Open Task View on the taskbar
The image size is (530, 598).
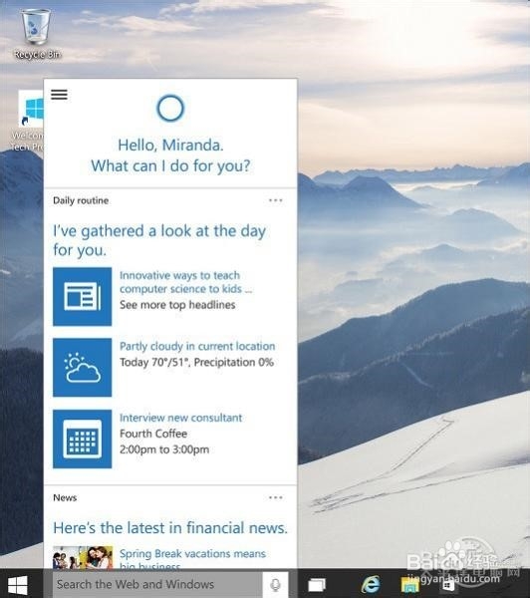click(x=317, y=585)
